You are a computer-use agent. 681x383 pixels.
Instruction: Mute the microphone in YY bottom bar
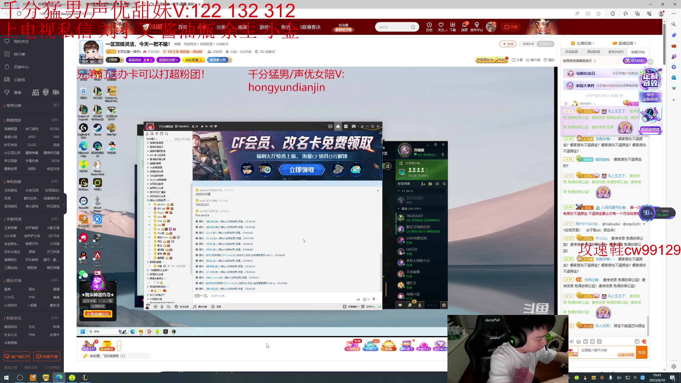click(x=162, y=306)
